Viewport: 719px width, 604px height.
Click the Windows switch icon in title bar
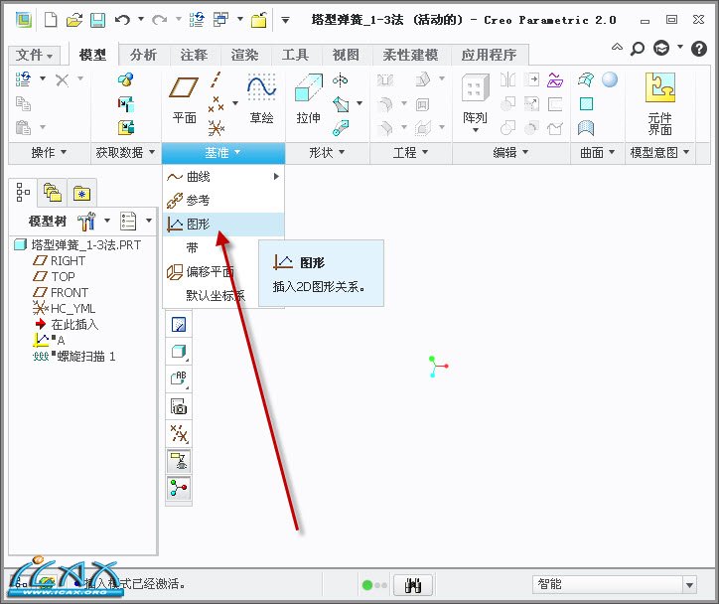[221, 20]
